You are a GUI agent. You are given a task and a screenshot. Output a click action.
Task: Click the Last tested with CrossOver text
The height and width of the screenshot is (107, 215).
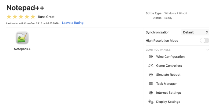click(33, 23)
